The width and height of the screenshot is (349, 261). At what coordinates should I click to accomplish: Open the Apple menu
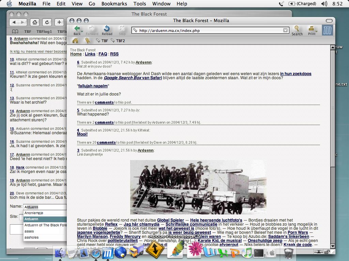10,3
